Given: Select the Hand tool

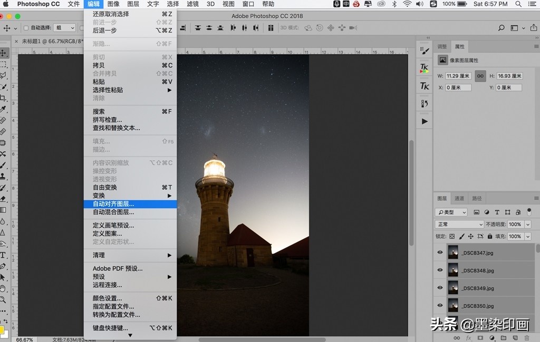Looking at the screenshot, I should [x=3, y=288].
